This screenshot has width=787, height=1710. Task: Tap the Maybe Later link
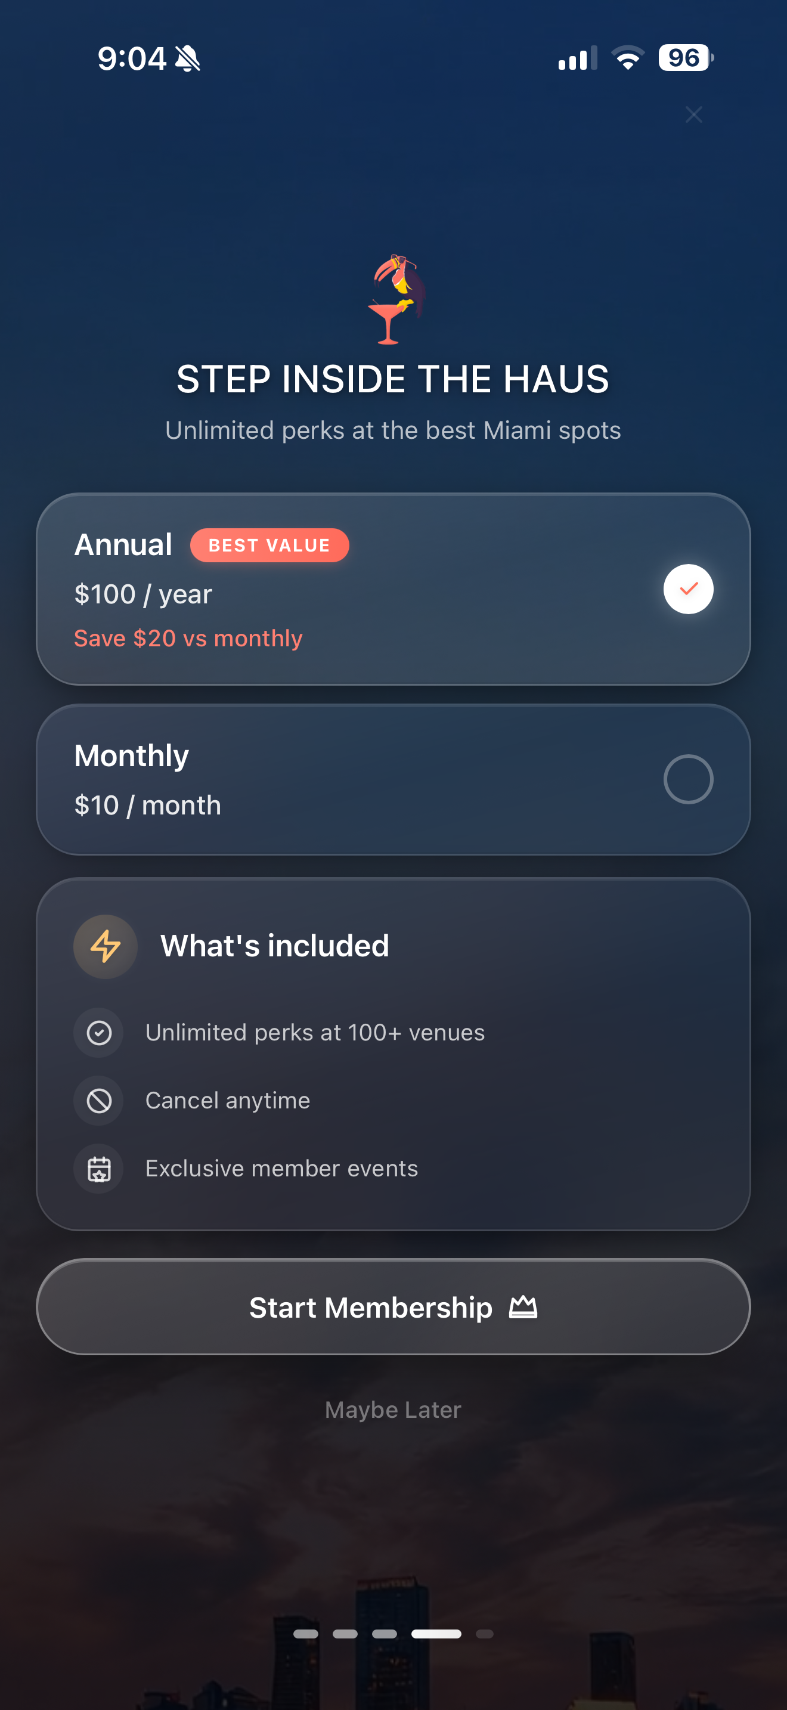tap(393, 1409)
